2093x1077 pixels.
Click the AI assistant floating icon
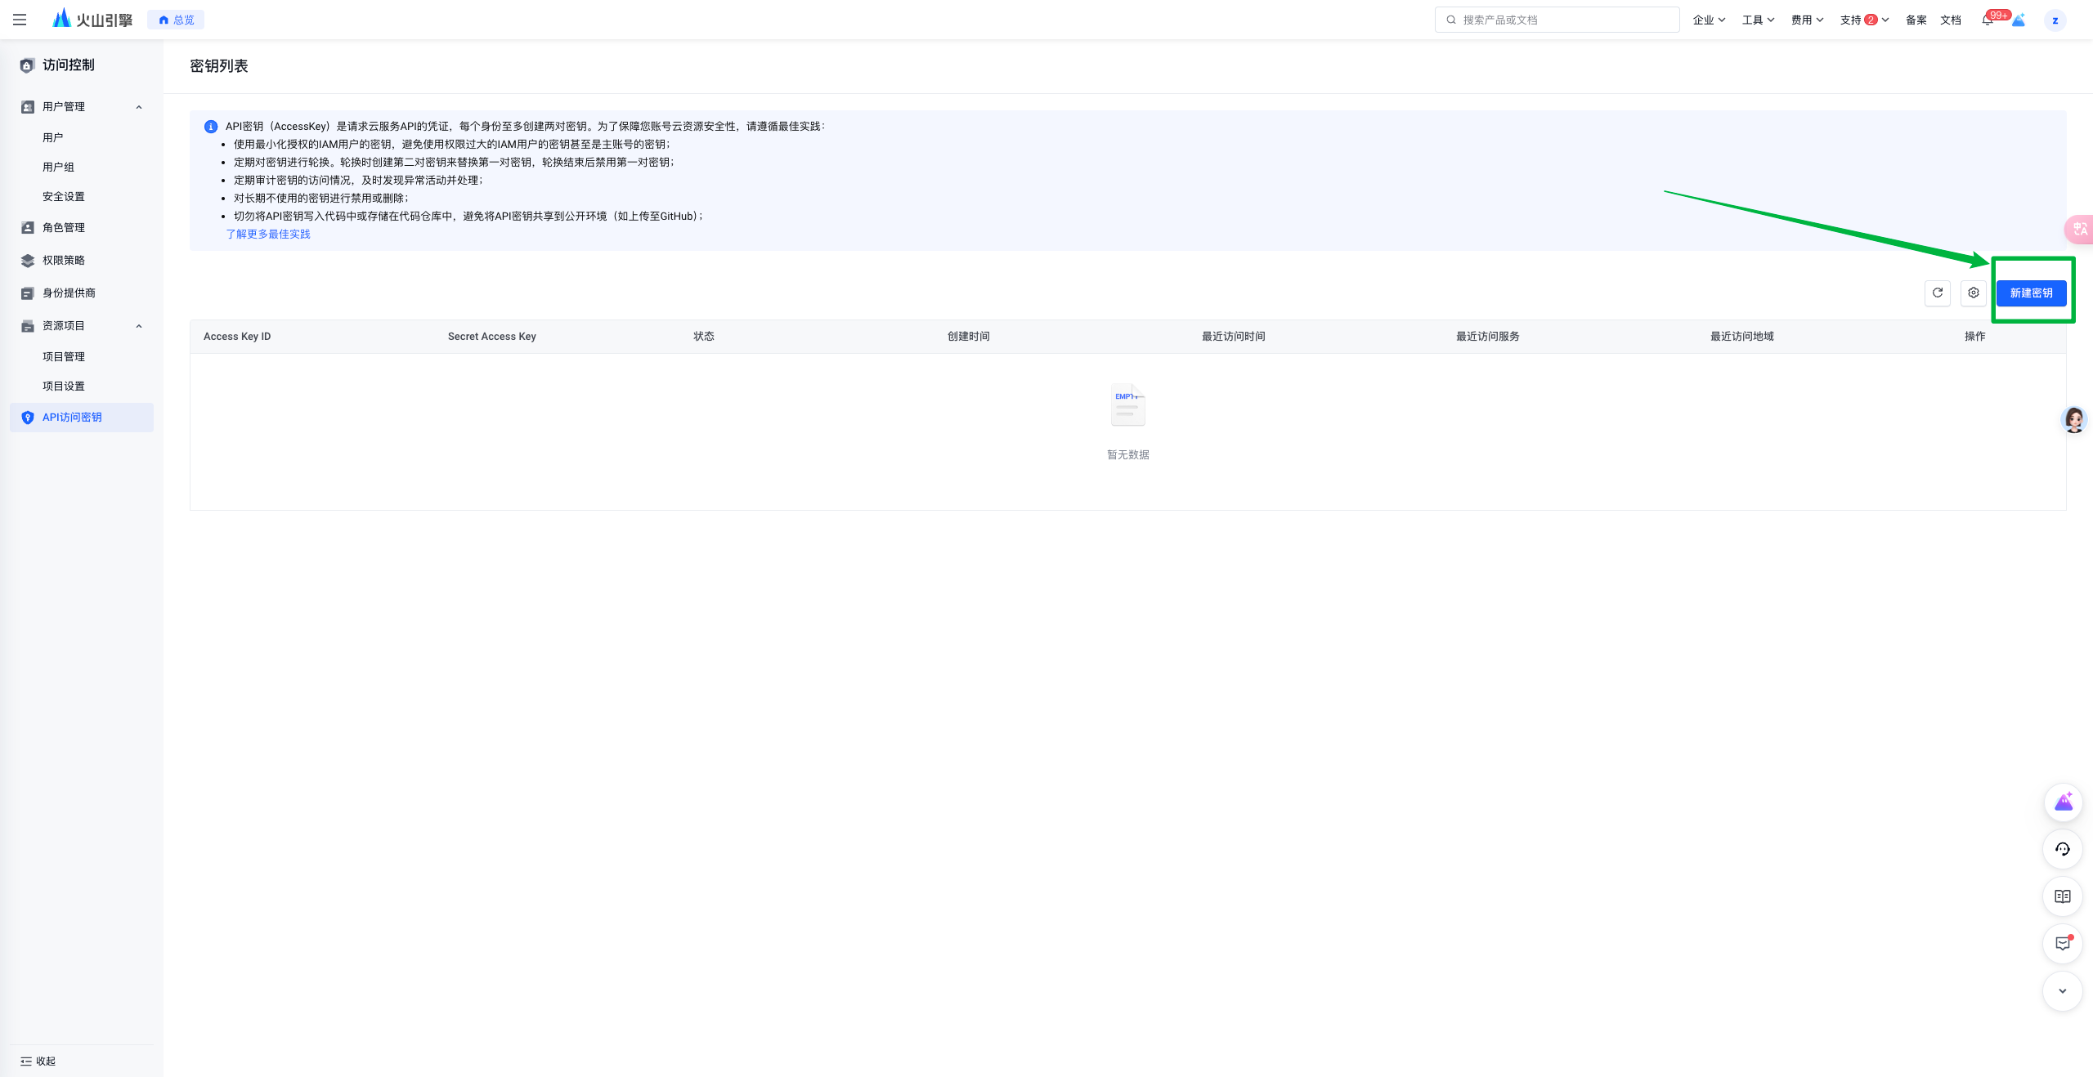[2062, 802]
